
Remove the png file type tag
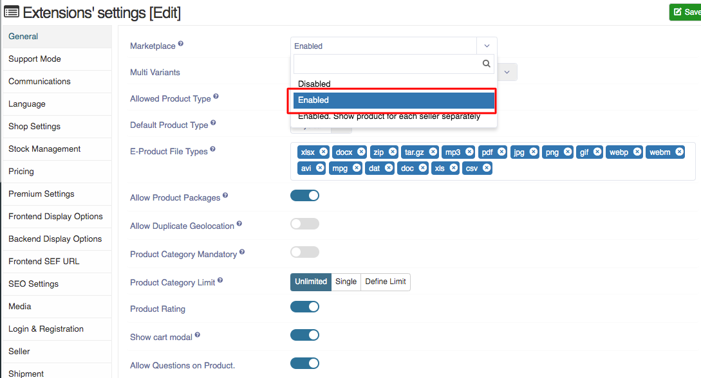568,152
